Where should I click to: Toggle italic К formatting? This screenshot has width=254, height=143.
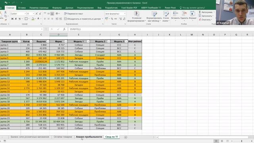point(16,19)
